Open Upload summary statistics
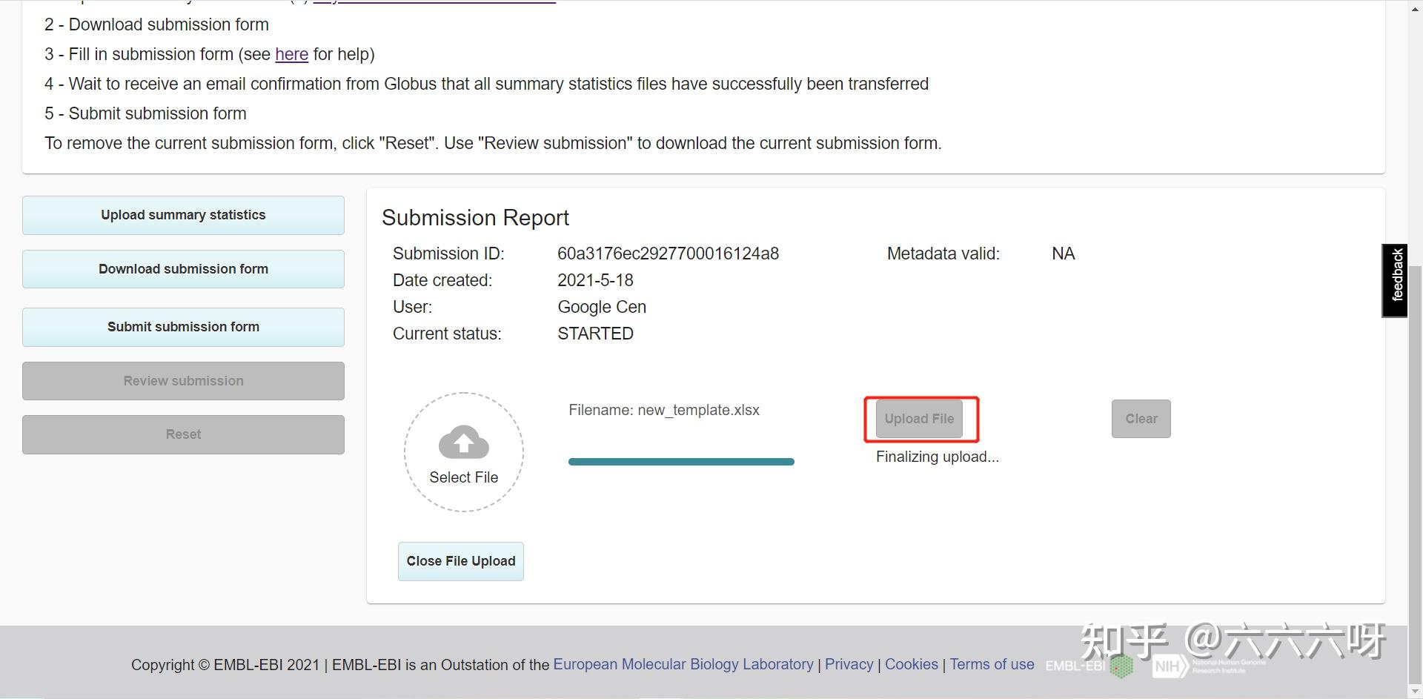1423x699 pixels. pyautogui.click(x=183, y=215)
